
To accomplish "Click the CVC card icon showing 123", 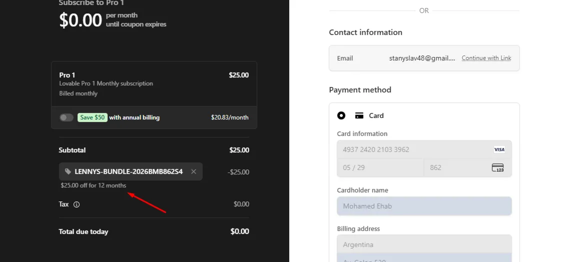I will tap(498, 167).
